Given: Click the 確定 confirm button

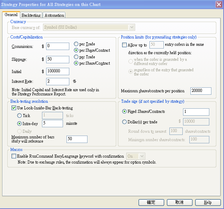Looking at the screenshot, I should pos(151,202).
